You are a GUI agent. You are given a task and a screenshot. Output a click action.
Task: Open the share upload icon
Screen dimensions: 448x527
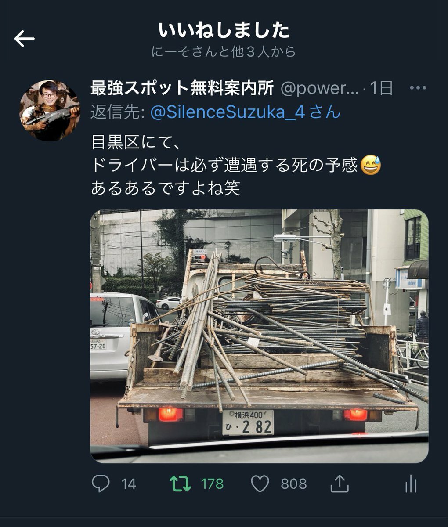click(x=339, y=484)
